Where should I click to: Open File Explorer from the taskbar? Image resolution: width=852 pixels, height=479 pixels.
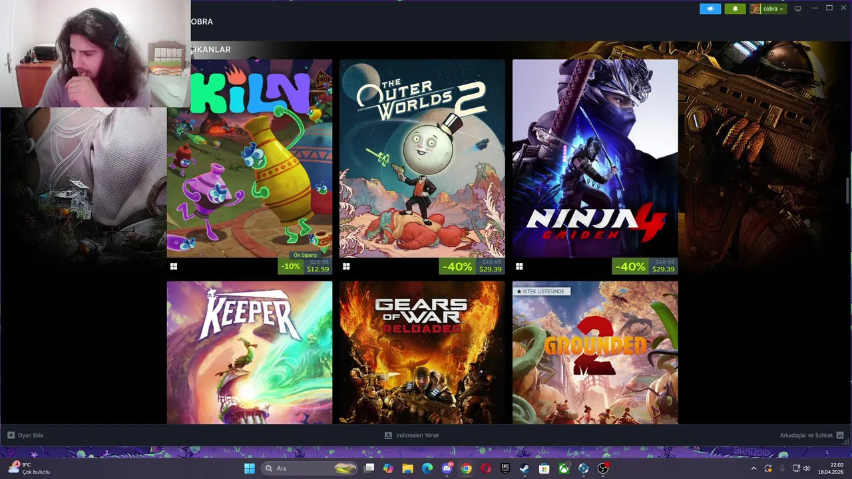click(x=407, y=468)
